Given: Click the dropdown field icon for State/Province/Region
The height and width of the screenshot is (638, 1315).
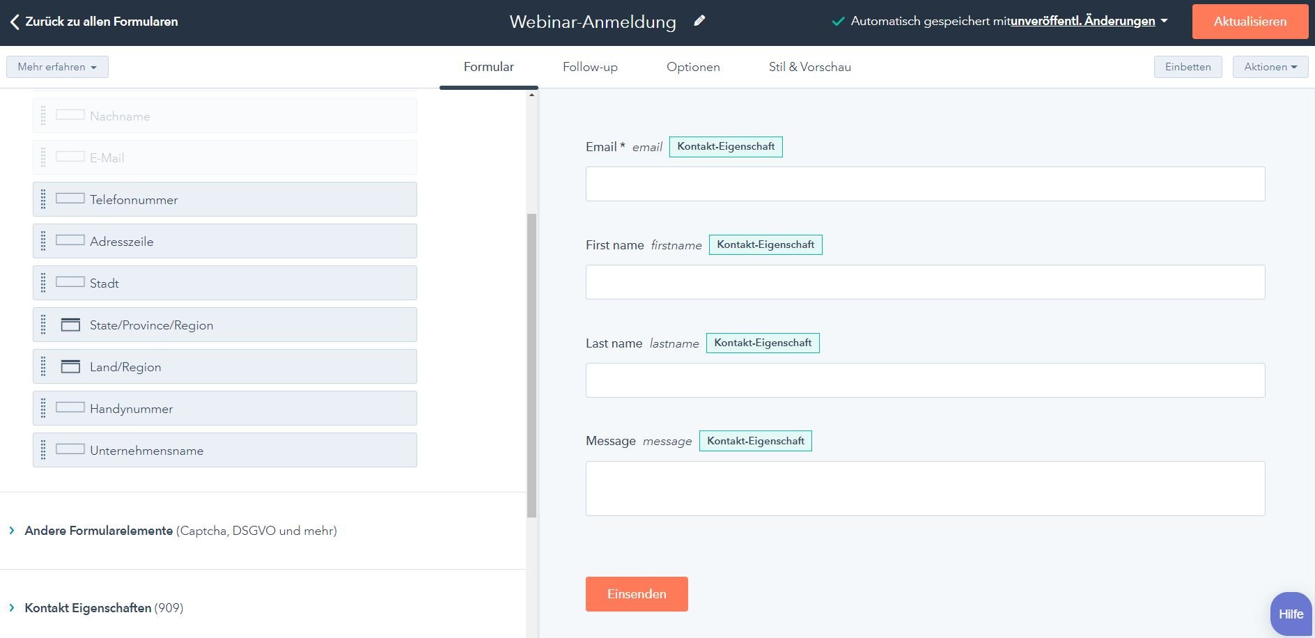Looking at the screenshot, I should pyautogui.click(x=70, y=325).
